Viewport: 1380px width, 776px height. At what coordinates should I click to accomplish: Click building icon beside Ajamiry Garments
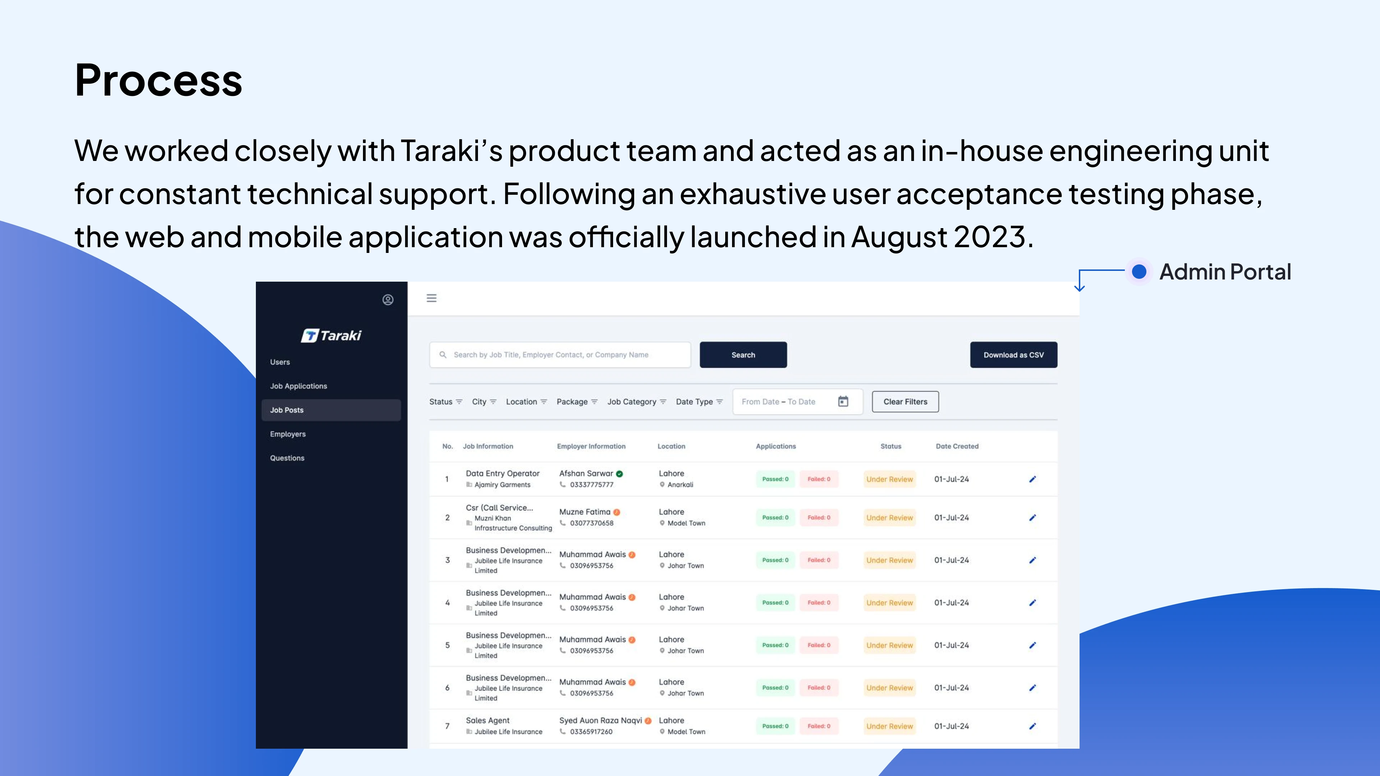point(469,484)
